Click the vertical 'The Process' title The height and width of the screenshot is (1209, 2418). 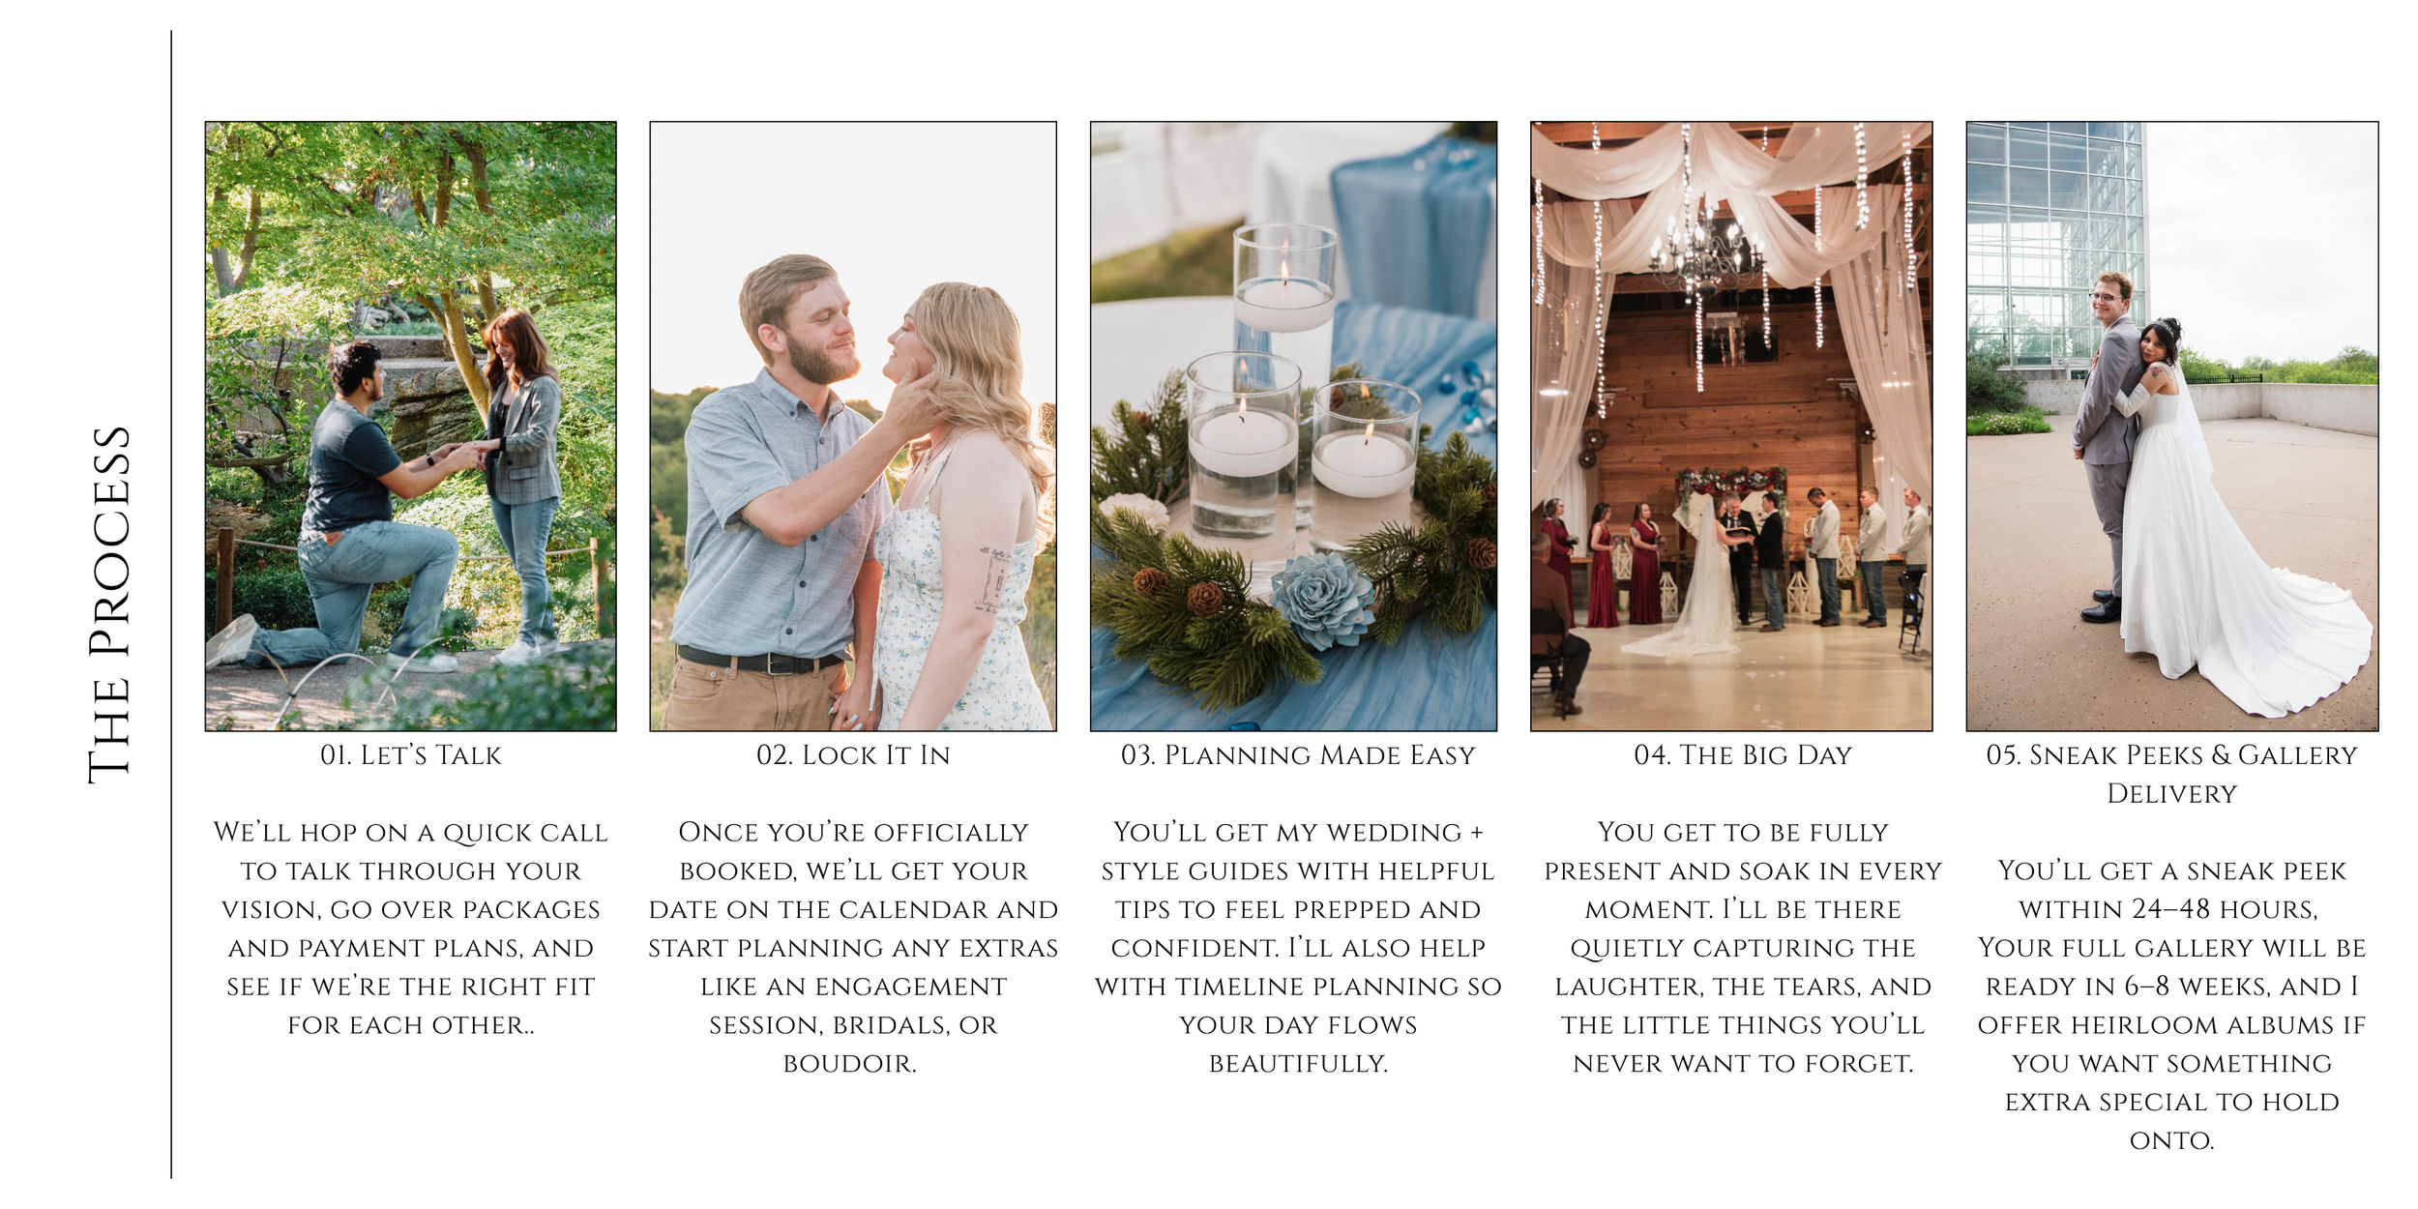tap(109, 605)
